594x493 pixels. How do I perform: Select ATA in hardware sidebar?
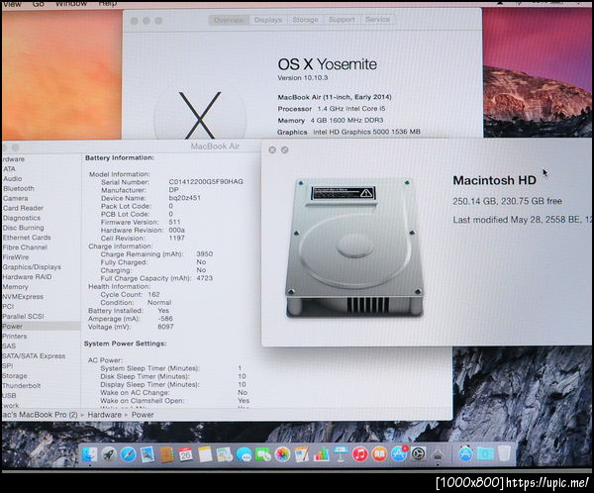pos(9,169)
